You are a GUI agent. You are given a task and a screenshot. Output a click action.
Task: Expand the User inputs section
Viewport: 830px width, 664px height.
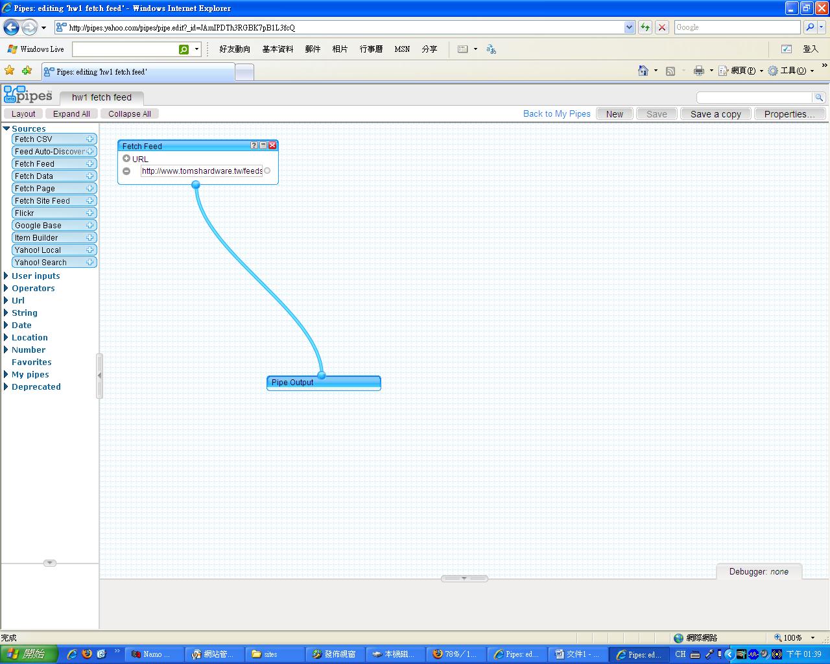tap(6, 276)
